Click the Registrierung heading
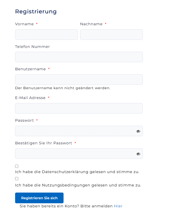The width and height of the screenshot is (182, 221). click(x=36, y=12)
